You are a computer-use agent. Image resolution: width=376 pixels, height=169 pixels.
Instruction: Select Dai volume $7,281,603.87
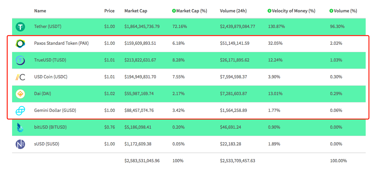(233, 94)
